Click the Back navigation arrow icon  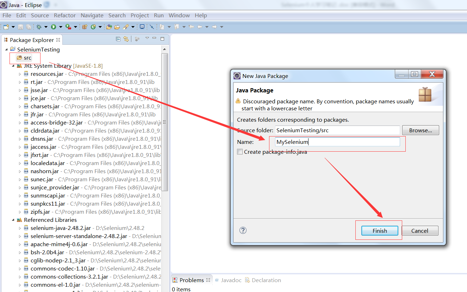coord(199,27)
